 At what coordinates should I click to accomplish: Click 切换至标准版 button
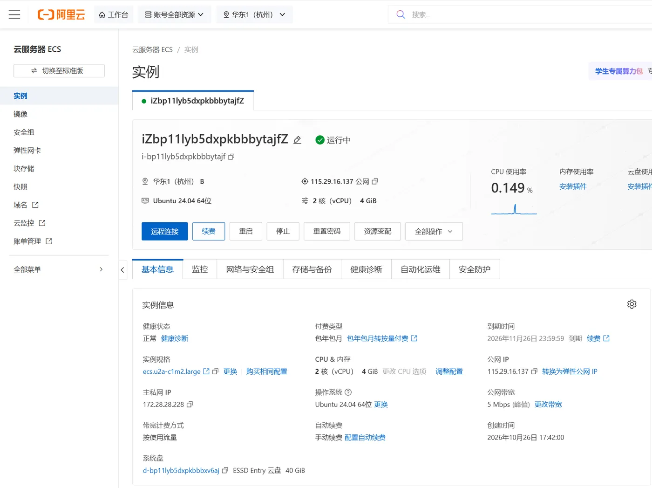click(59, 71)
